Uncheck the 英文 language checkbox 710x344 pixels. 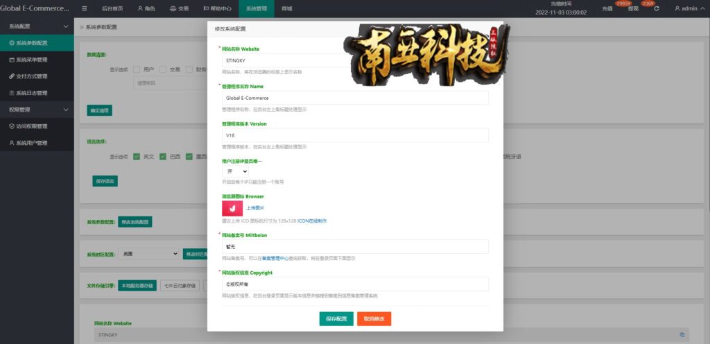tap(137, 157)
